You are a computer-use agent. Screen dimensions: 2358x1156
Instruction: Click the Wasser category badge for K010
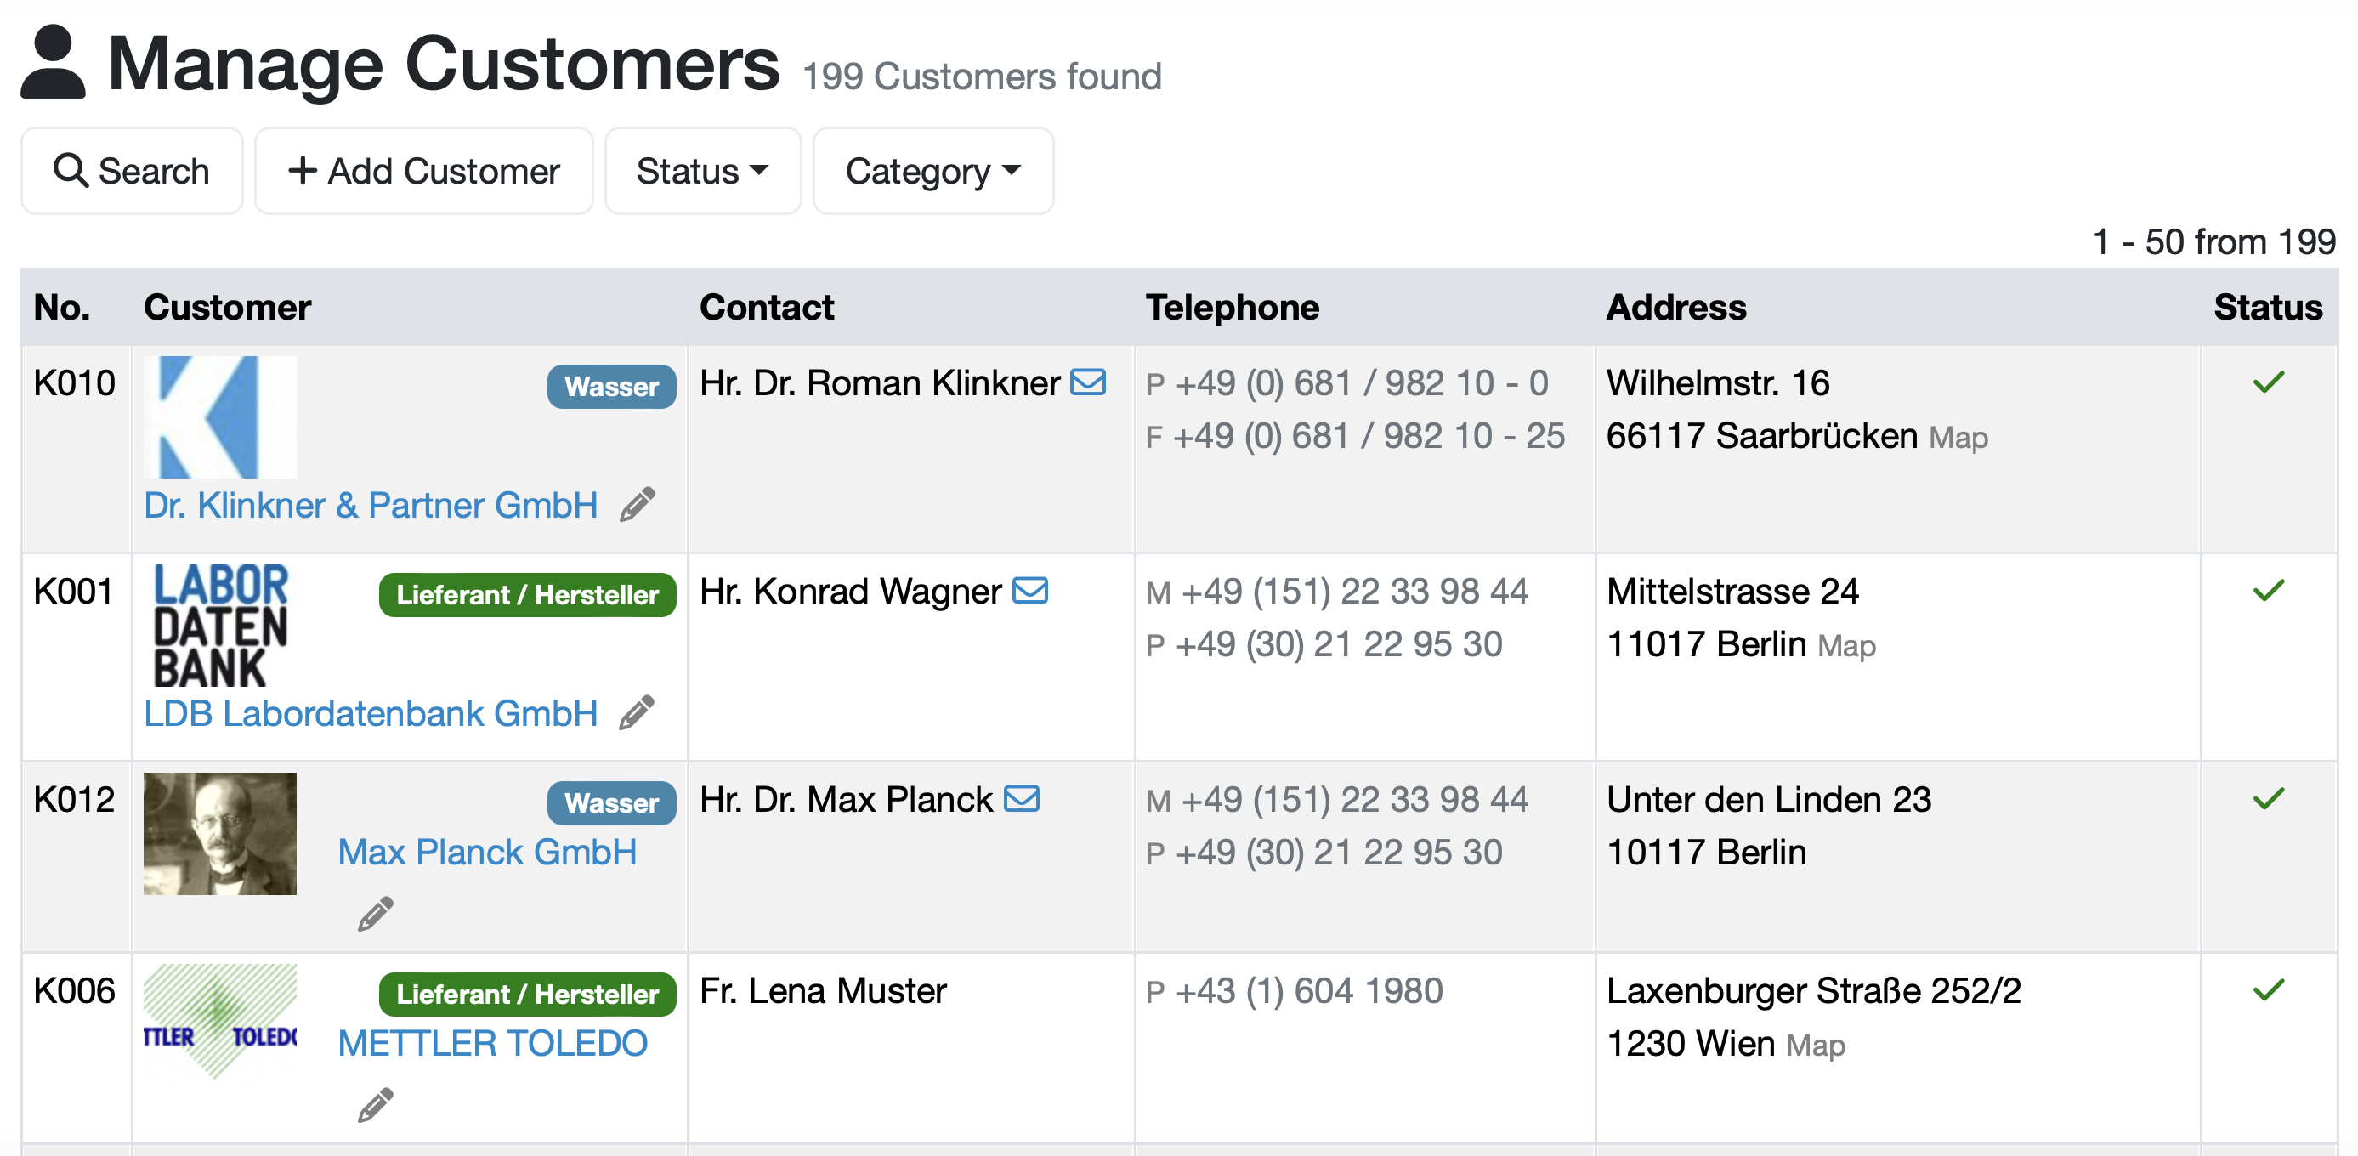(611, 386)
